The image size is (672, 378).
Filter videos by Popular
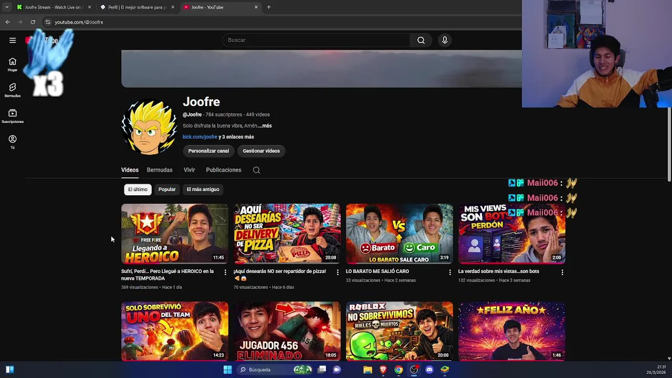[x=167, y=190]
